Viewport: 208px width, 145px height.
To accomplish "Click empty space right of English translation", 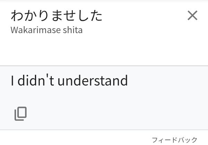I will pos(167,80).
